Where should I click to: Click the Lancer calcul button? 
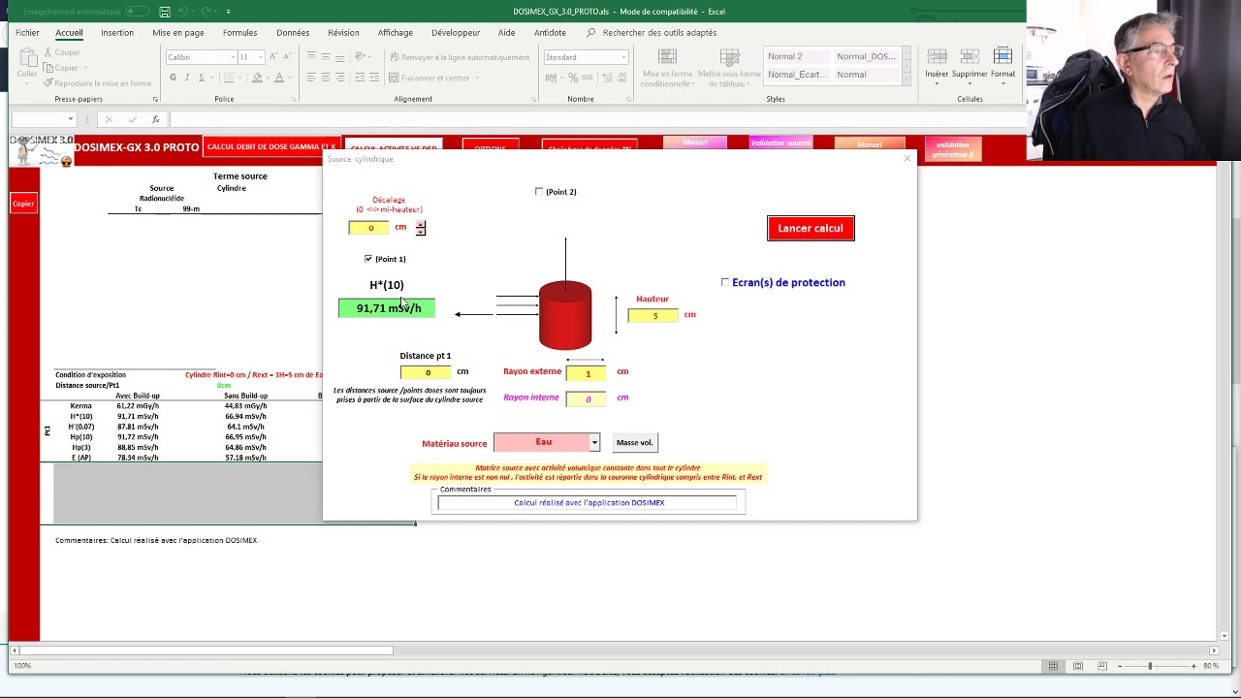811,228
